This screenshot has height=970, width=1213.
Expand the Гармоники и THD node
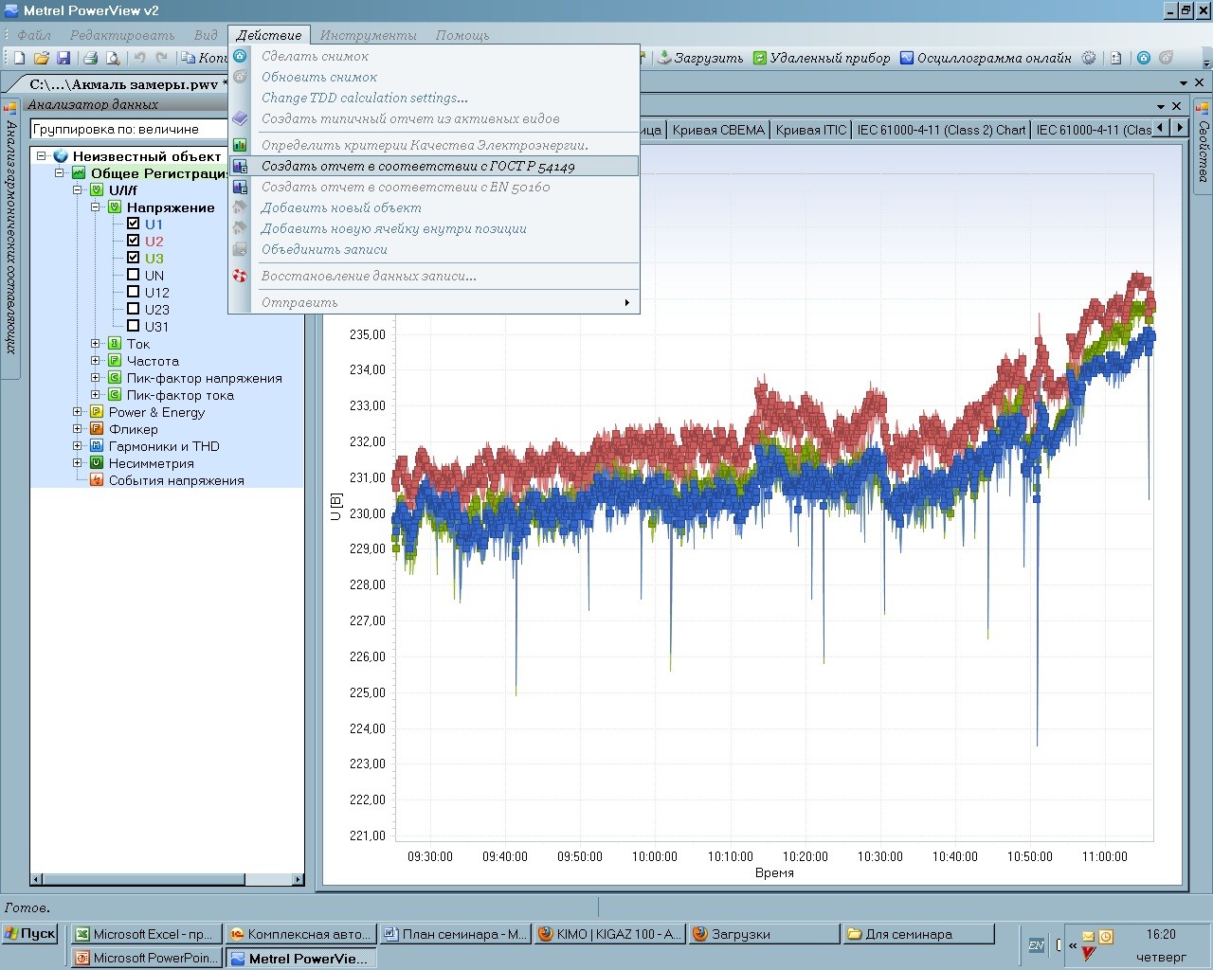pos(78,446)
